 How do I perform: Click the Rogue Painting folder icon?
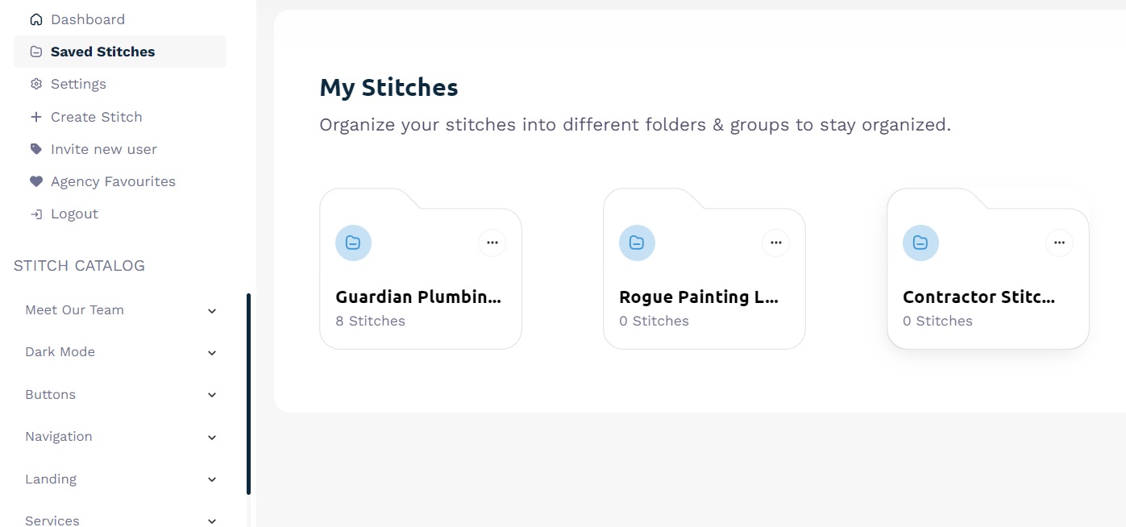(637, 243)
